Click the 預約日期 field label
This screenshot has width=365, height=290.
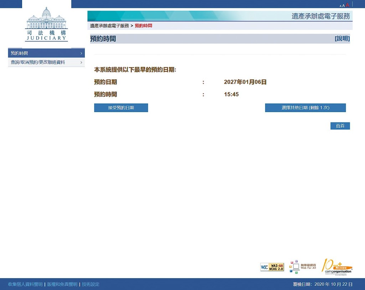106,82
